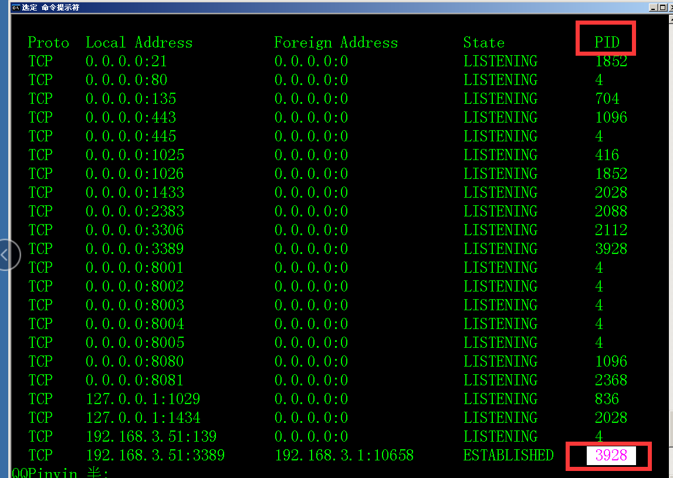This screenshot has width=673, height=478.
Task: Click PID 2028 in the 127.0.0.1:1434 row
Action: click(x=611, y=418)
